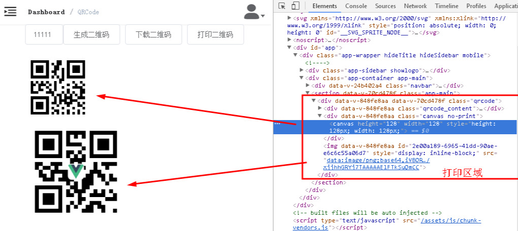The image size is (518, 231).
Task: Collapse the div id="app" node
Action: 289,48
